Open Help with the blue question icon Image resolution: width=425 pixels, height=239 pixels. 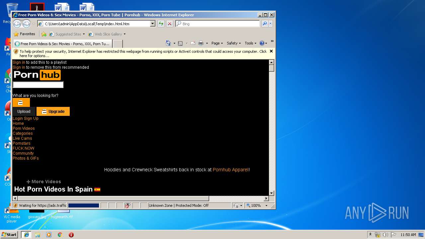pyautogui.click(x=262, y=43)
